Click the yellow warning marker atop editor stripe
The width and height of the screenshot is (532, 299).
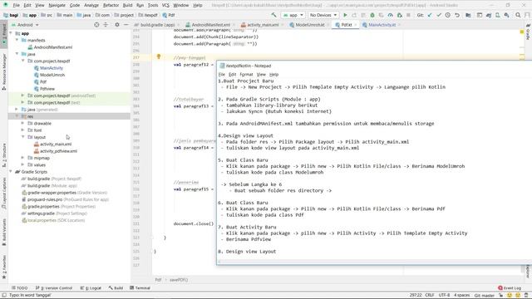pyautogui.click(x=522, y=32)
